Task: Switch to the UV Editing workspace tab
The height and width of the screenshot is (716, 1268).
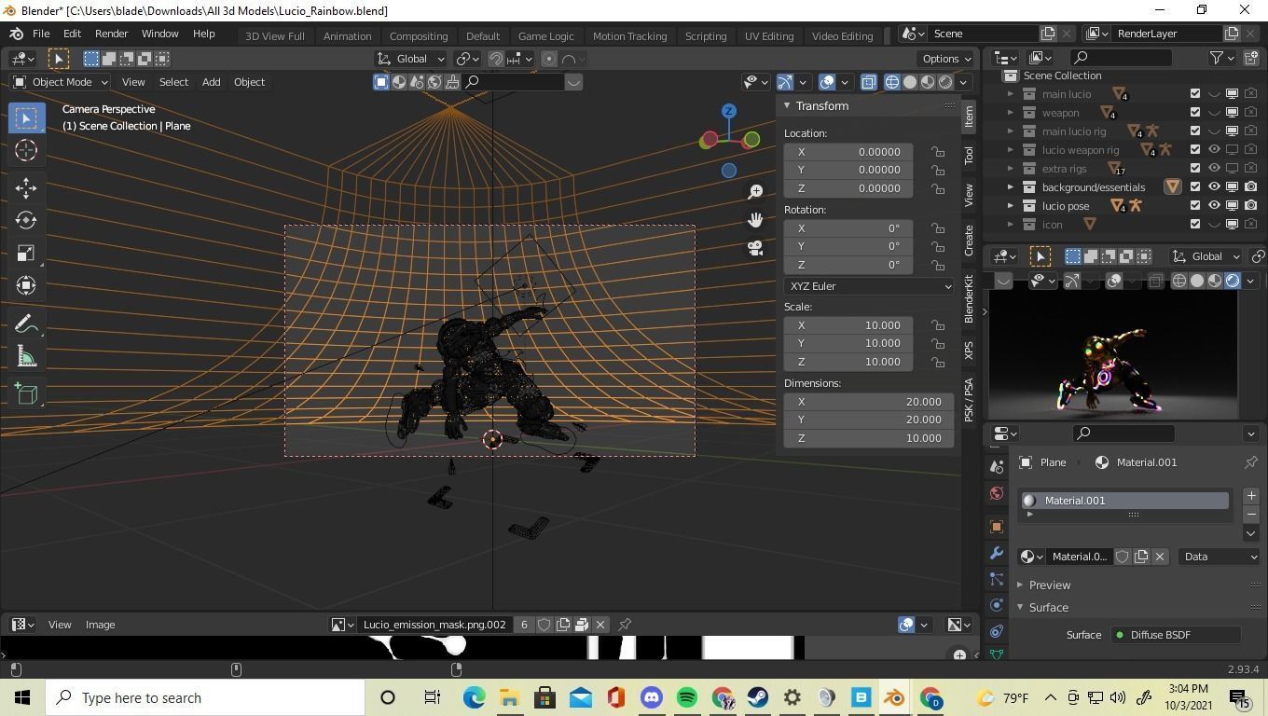Action: point(769,36)
